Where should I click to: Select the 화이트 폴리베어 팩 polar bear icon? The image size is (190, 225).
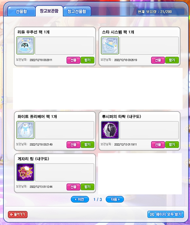(x=25, y=130)
